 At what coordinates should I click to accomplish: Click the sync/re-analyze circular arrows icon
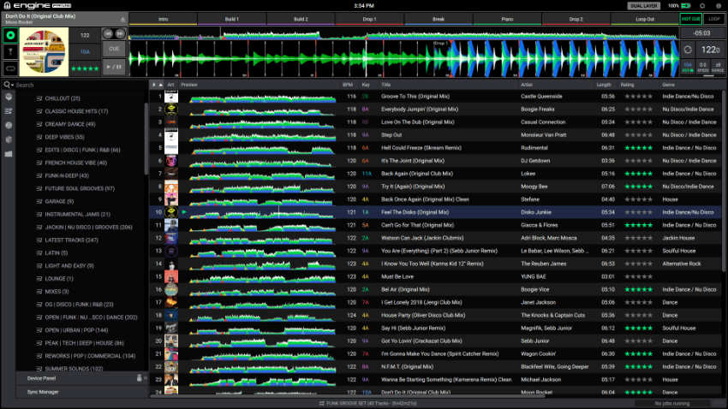(x=688, y=50)
